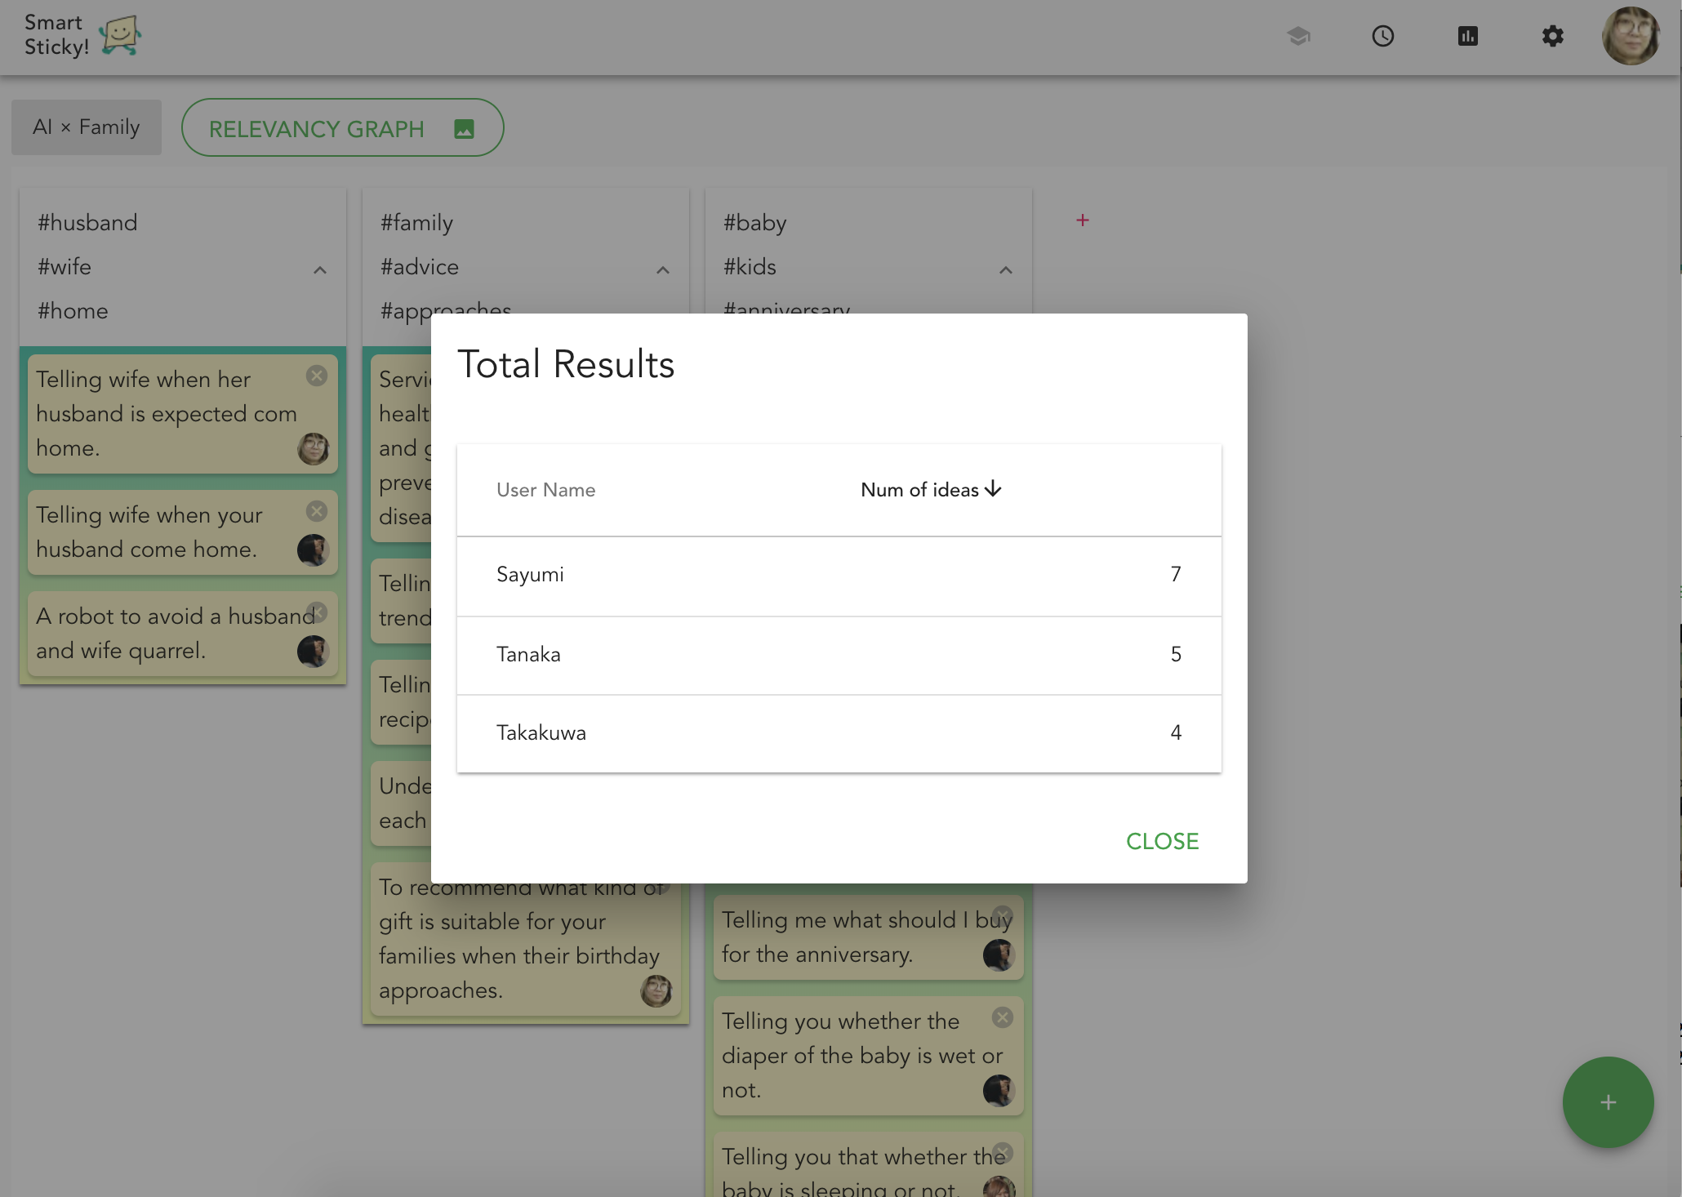Add a new column with the red plus
Image resolution: width=1682 pixels, height=1197 pixels.
click(1082, 220)
